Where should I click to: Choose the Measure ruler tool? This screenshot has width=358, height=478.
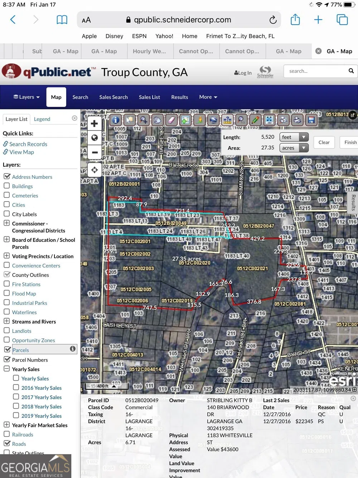[227, 120]
